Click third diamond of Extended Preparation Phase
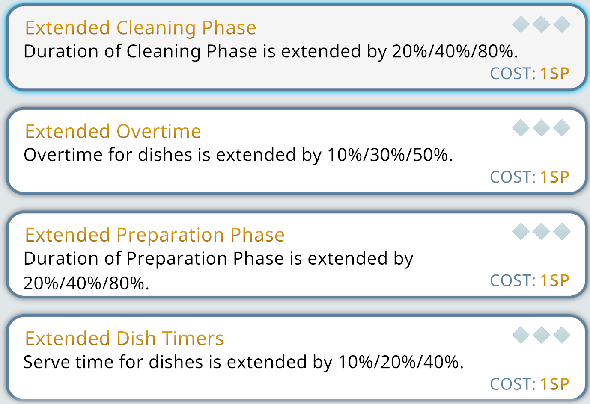The image size is (590, 404). point(562,232)
